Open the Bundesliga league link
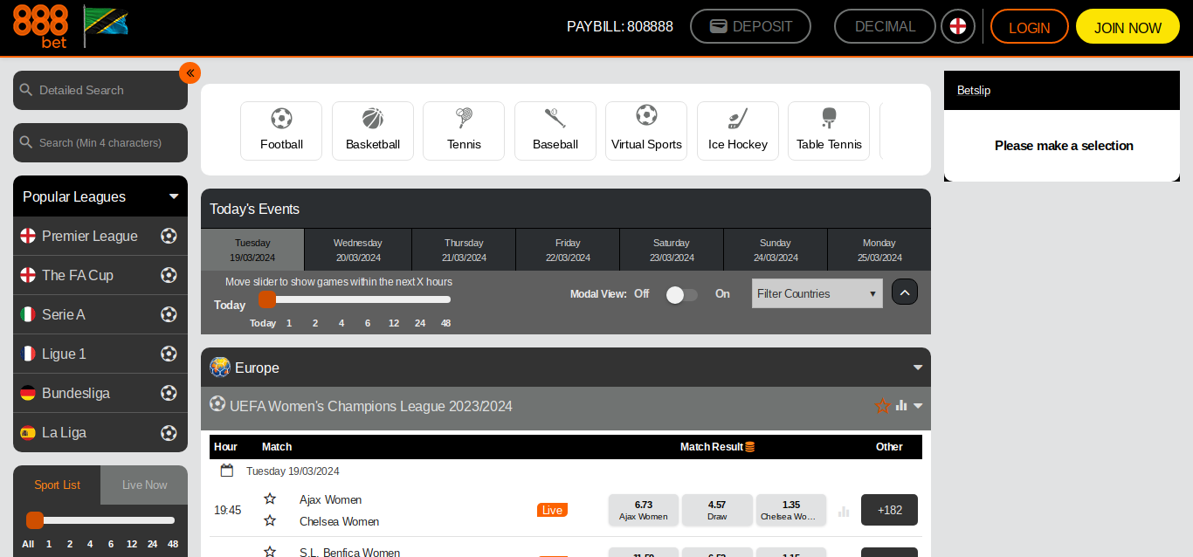 coord(76,393)
